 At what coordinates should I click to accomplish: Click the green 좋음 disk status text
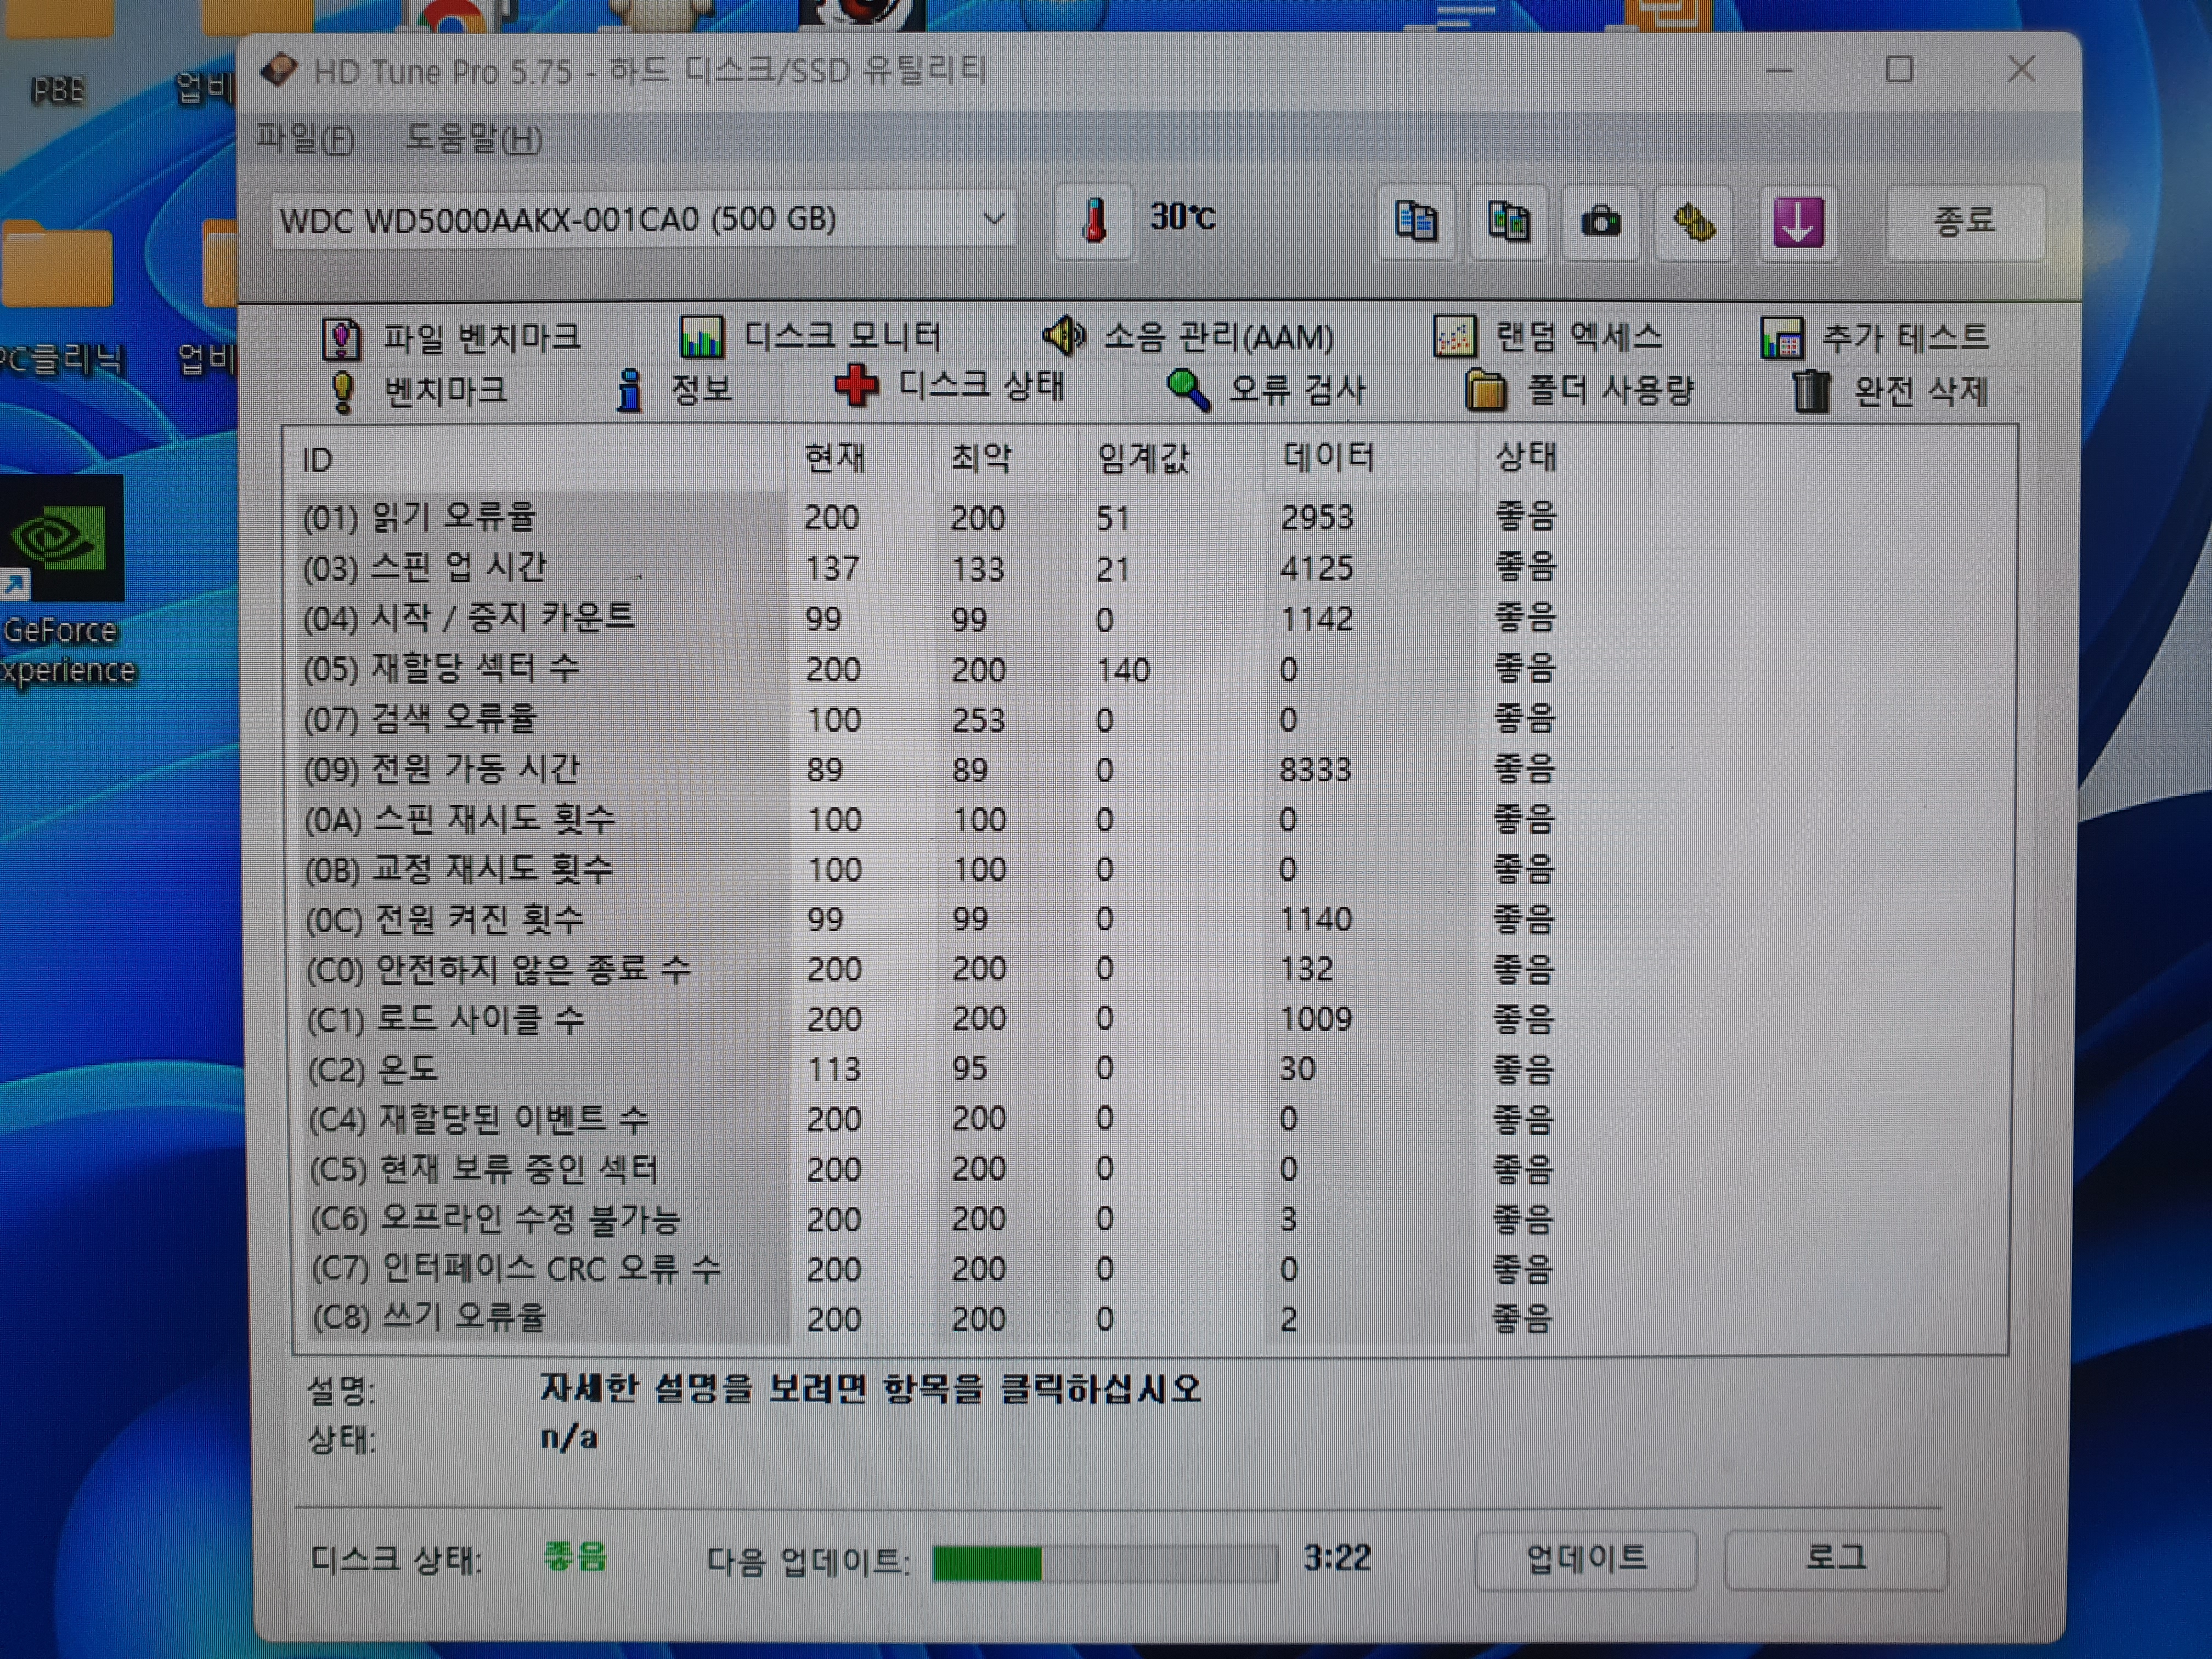575,1557
